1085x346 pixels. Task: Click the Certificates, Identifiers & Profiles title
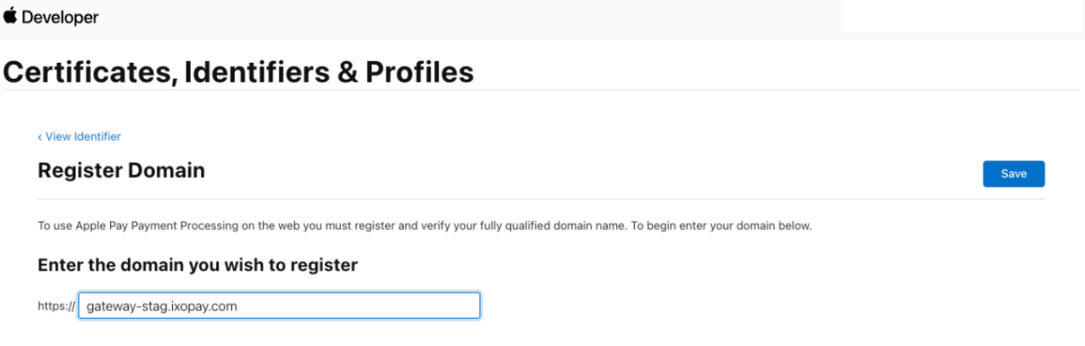(238, 72)
